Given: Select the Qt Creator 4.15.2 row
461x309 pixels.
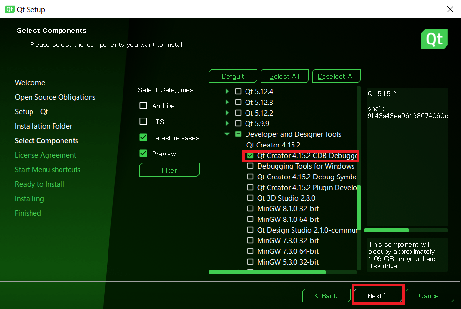Looking at the screenshot, I should tap(273, 145).
